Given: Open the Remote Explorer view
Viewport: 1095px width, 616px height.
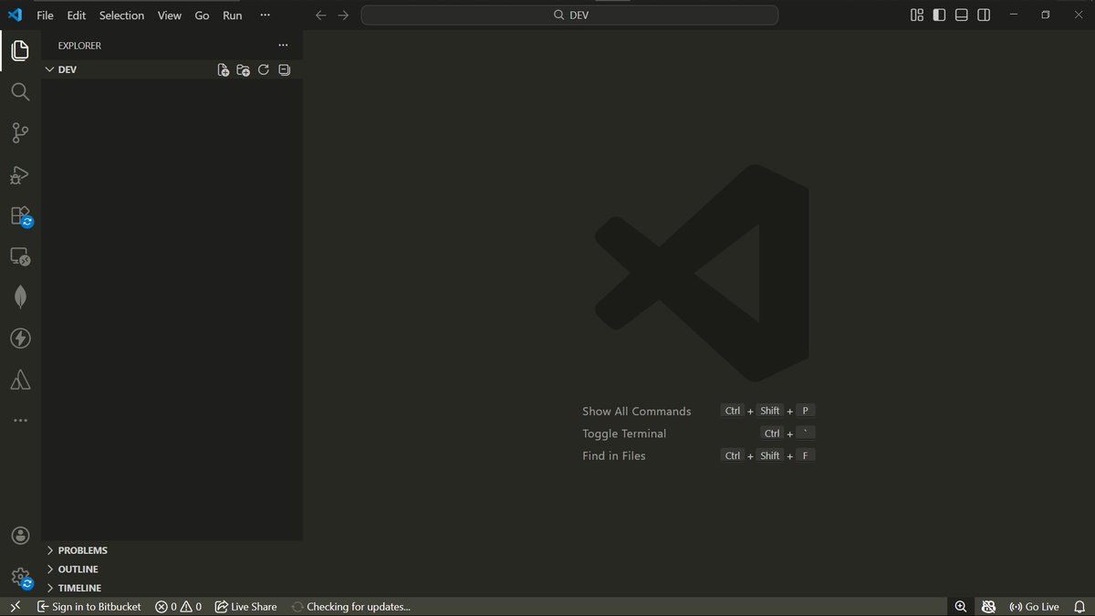Looking at the screenshot, I should 20,256.
